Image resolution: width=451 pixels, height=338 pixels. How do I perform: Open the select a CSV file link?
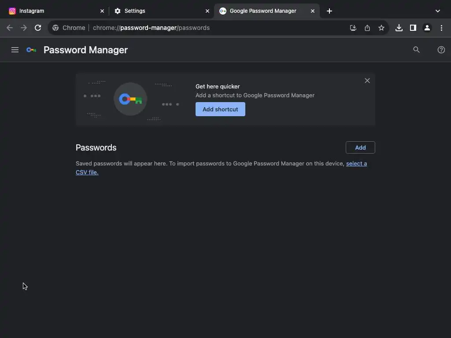(221, 168)
